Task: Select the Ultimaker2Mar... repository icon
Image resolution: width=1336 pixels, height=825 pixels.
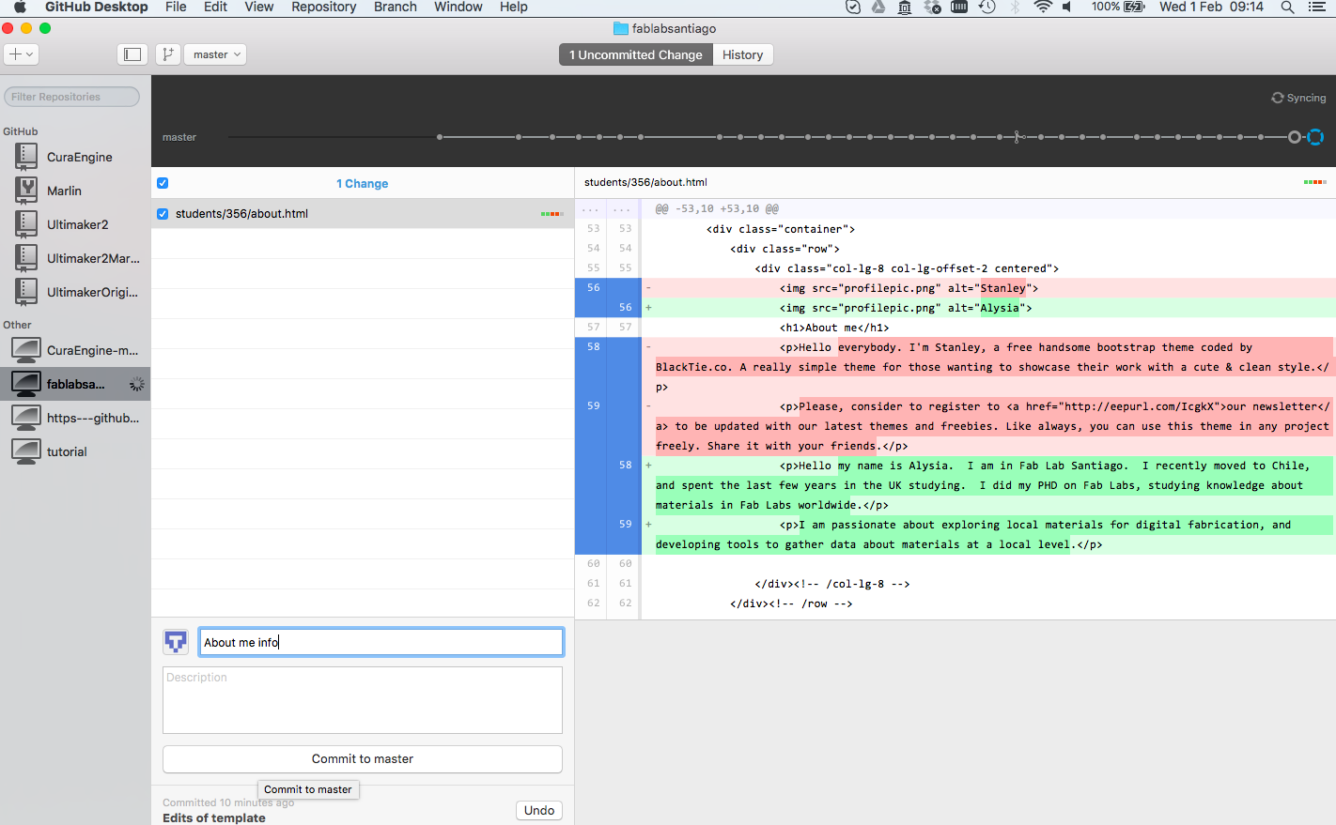Action: (x=26, y=258)
